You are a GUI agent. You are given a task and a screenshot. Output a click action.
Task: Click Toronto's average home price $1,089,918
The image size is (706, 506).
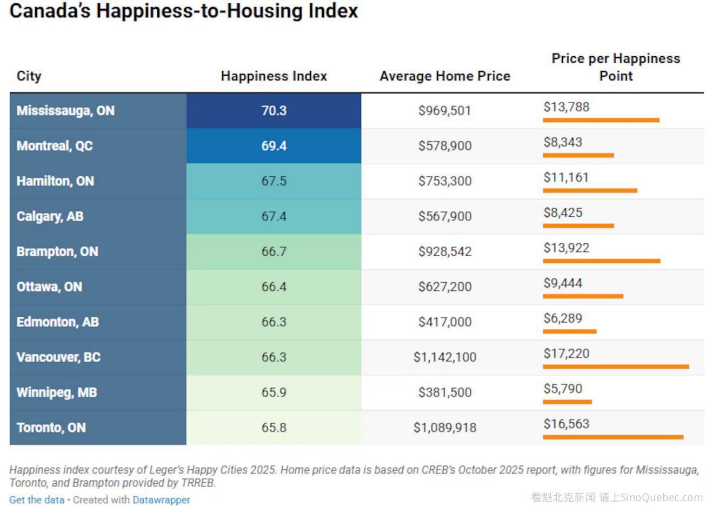(x=444, y=428)
